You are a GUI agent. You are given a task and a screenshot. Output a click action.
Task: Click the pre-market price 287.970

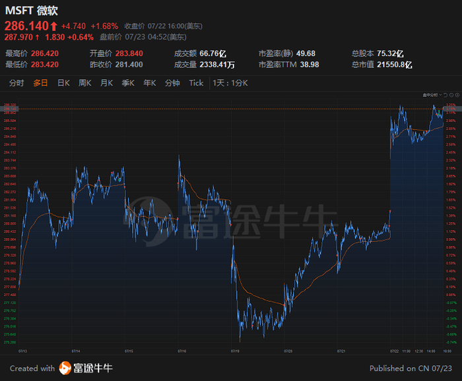18,37
